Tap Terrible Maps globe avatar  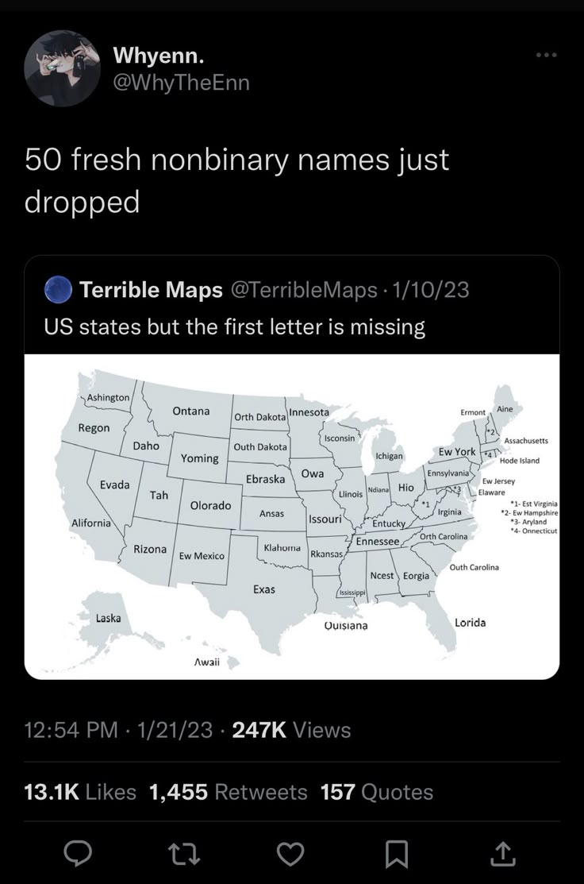click(60, 291)
